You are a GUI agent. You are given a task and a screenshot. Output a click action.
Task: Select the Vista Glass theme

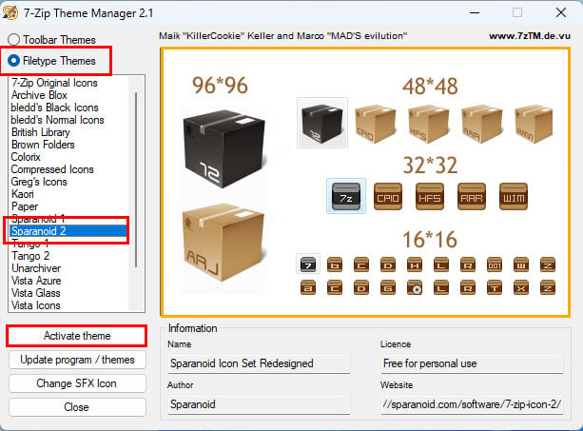point(36,293)
